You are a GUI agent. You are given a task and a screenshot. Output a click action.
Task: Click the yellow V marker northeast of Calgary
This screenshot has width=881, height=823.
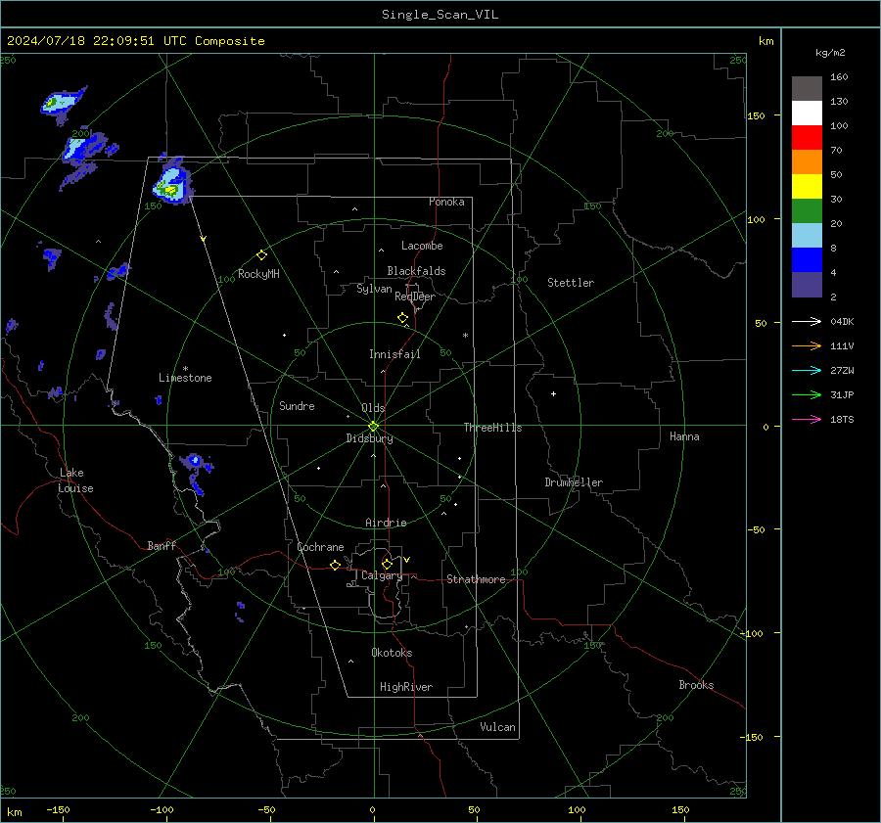tap(407, 560)
